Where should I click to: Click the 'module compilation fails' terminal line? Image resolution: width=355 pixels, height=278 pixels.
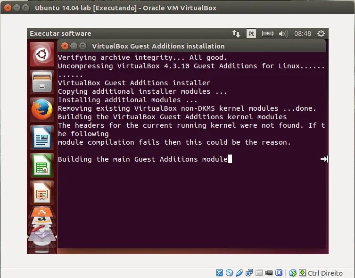[x=174, y=142]
